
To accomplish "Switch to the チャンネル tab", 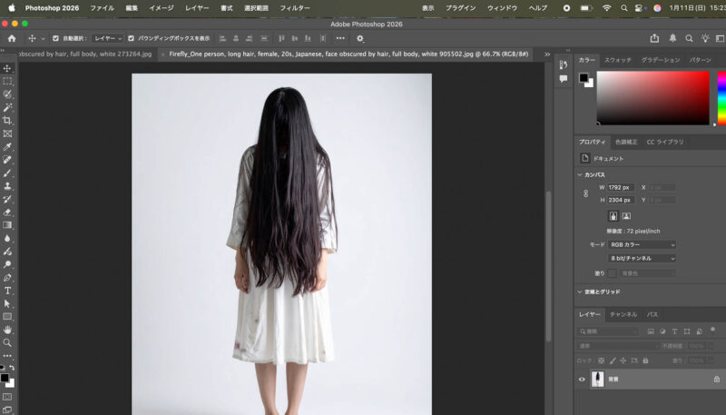I will 623,314.
